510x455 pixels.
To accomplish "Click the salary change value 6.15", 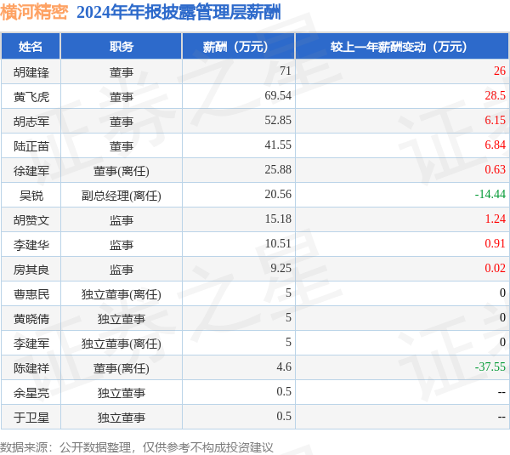I will coord(495,120).
